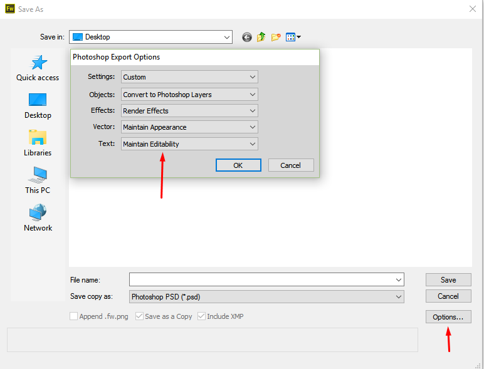Expand the File name history dropdown arrow
The width and height of the screenshot is (484, 369).
click(399, 280)
